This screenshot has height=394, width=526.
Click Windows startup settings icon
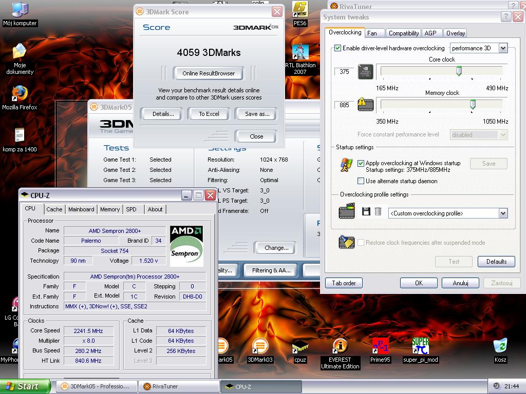346,165
